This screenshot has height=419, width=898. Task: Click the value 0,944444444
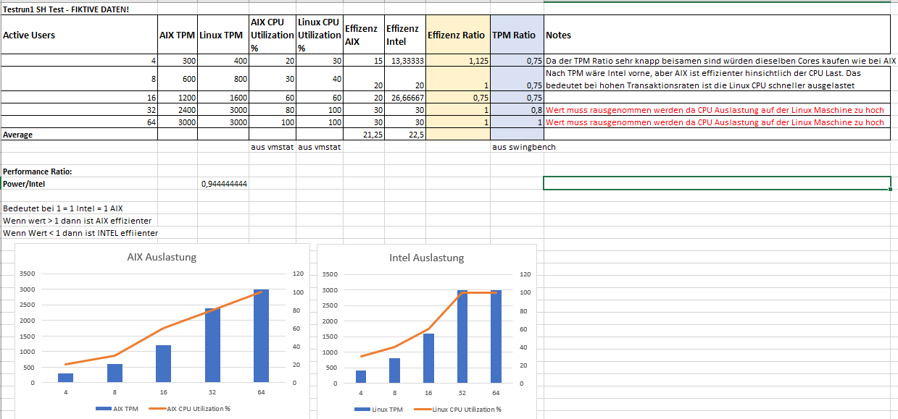click(x=223, y=184)
